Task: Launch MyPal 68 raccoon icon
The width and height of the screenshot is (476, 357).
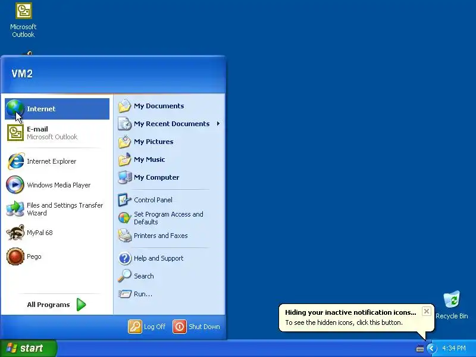Action: 15,233
